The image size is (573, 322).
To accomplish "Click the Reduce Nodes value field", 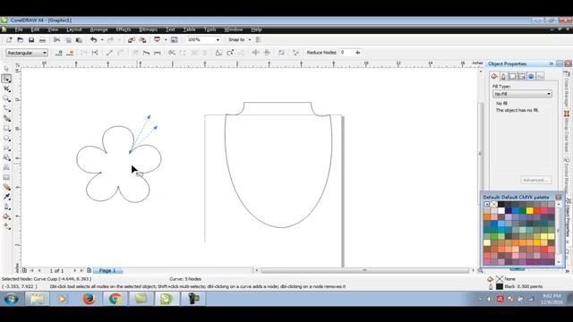I will 346,53.
